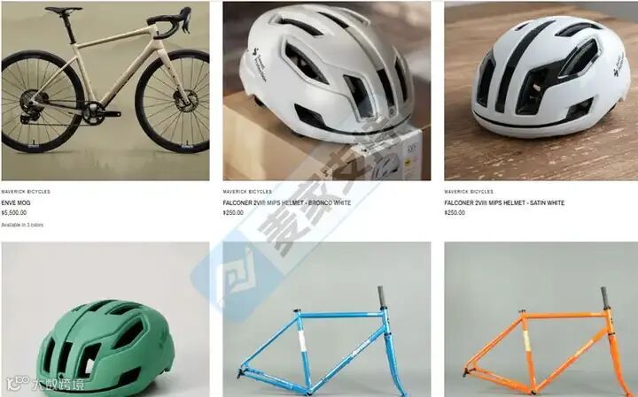Image resolution: width=638 pixels, height=397 pixels.
Task: Click the 'Available in 3 colors' text
Action: coord(22,225)
